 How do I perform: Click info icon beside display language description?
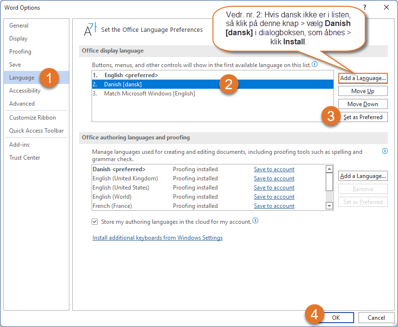click(315, 64)
